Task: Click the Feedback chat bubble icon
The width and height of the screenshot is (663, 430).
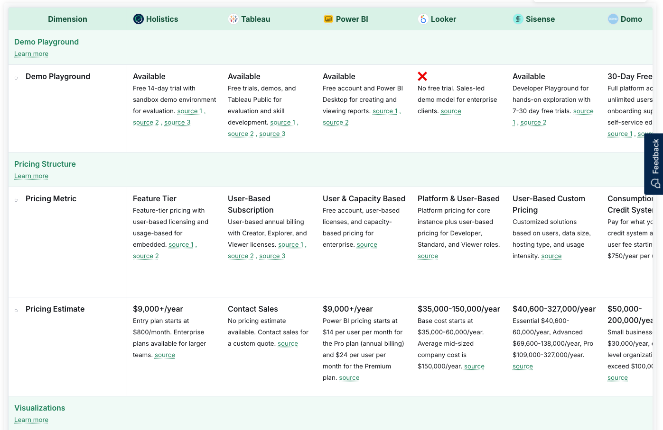Action: (x=656, y=183)
